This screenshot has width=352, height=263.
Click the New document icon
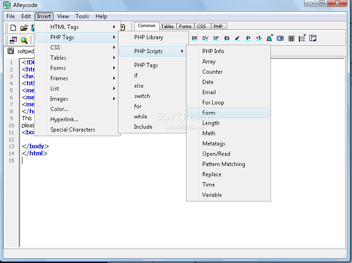(13, 28)
